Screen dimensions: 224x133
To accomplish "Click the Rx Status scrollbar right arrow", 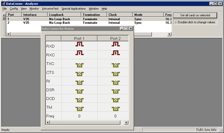I will (x=126, y=122).
